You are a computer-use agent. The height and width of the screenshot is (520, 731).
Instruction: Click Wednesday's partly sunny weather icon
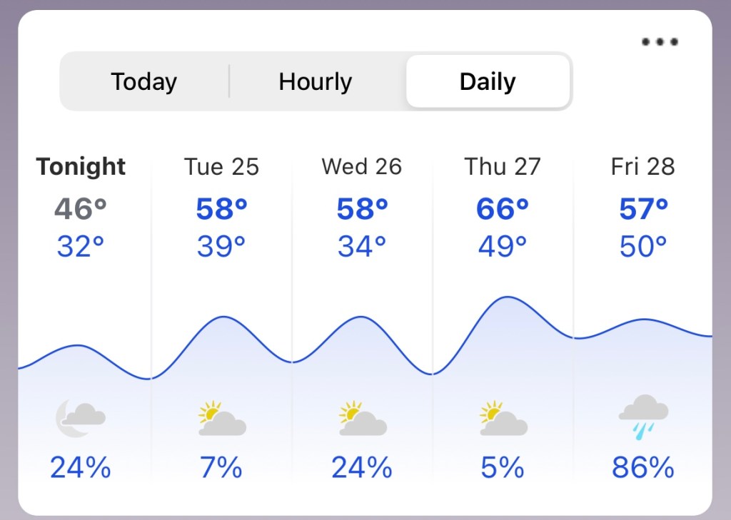click(362, 419)
